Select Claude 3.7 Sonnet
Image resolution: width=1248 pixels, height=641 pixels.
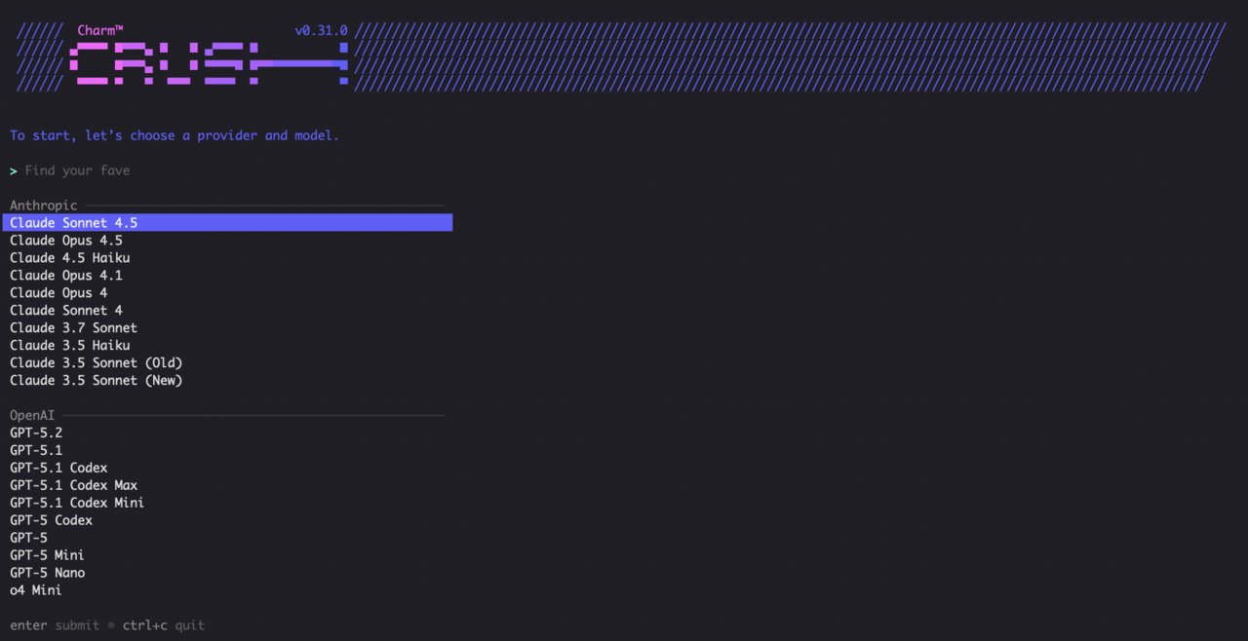click(74, 328)
